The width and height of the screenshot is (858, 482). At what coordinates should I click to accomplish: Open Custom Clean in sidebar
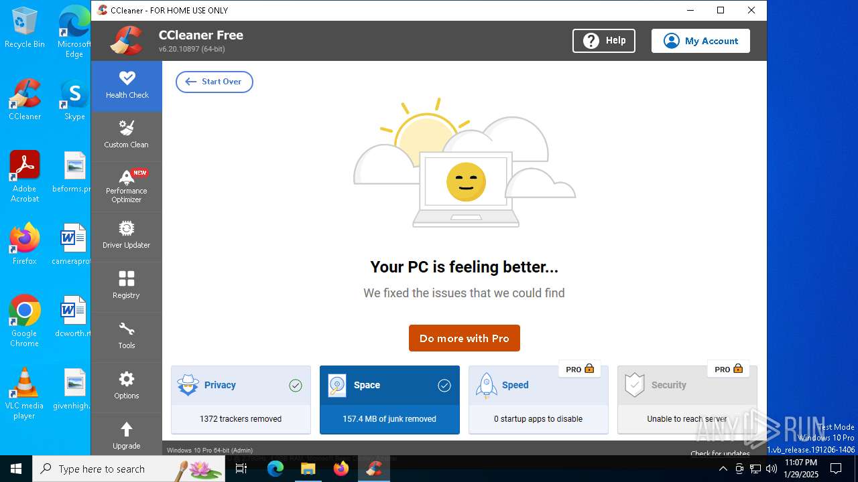[x=127, y=136]
